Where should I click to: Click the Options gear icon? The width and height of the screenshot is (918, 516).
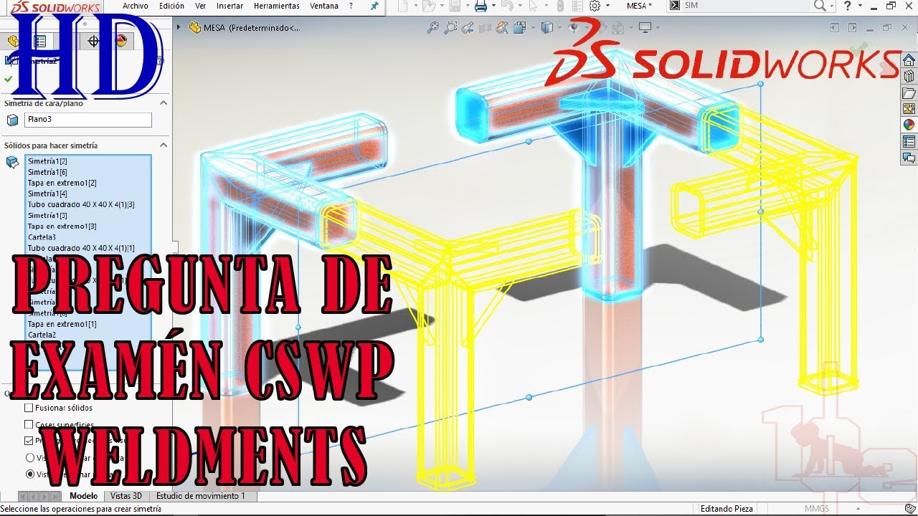(x=595, y=6)
